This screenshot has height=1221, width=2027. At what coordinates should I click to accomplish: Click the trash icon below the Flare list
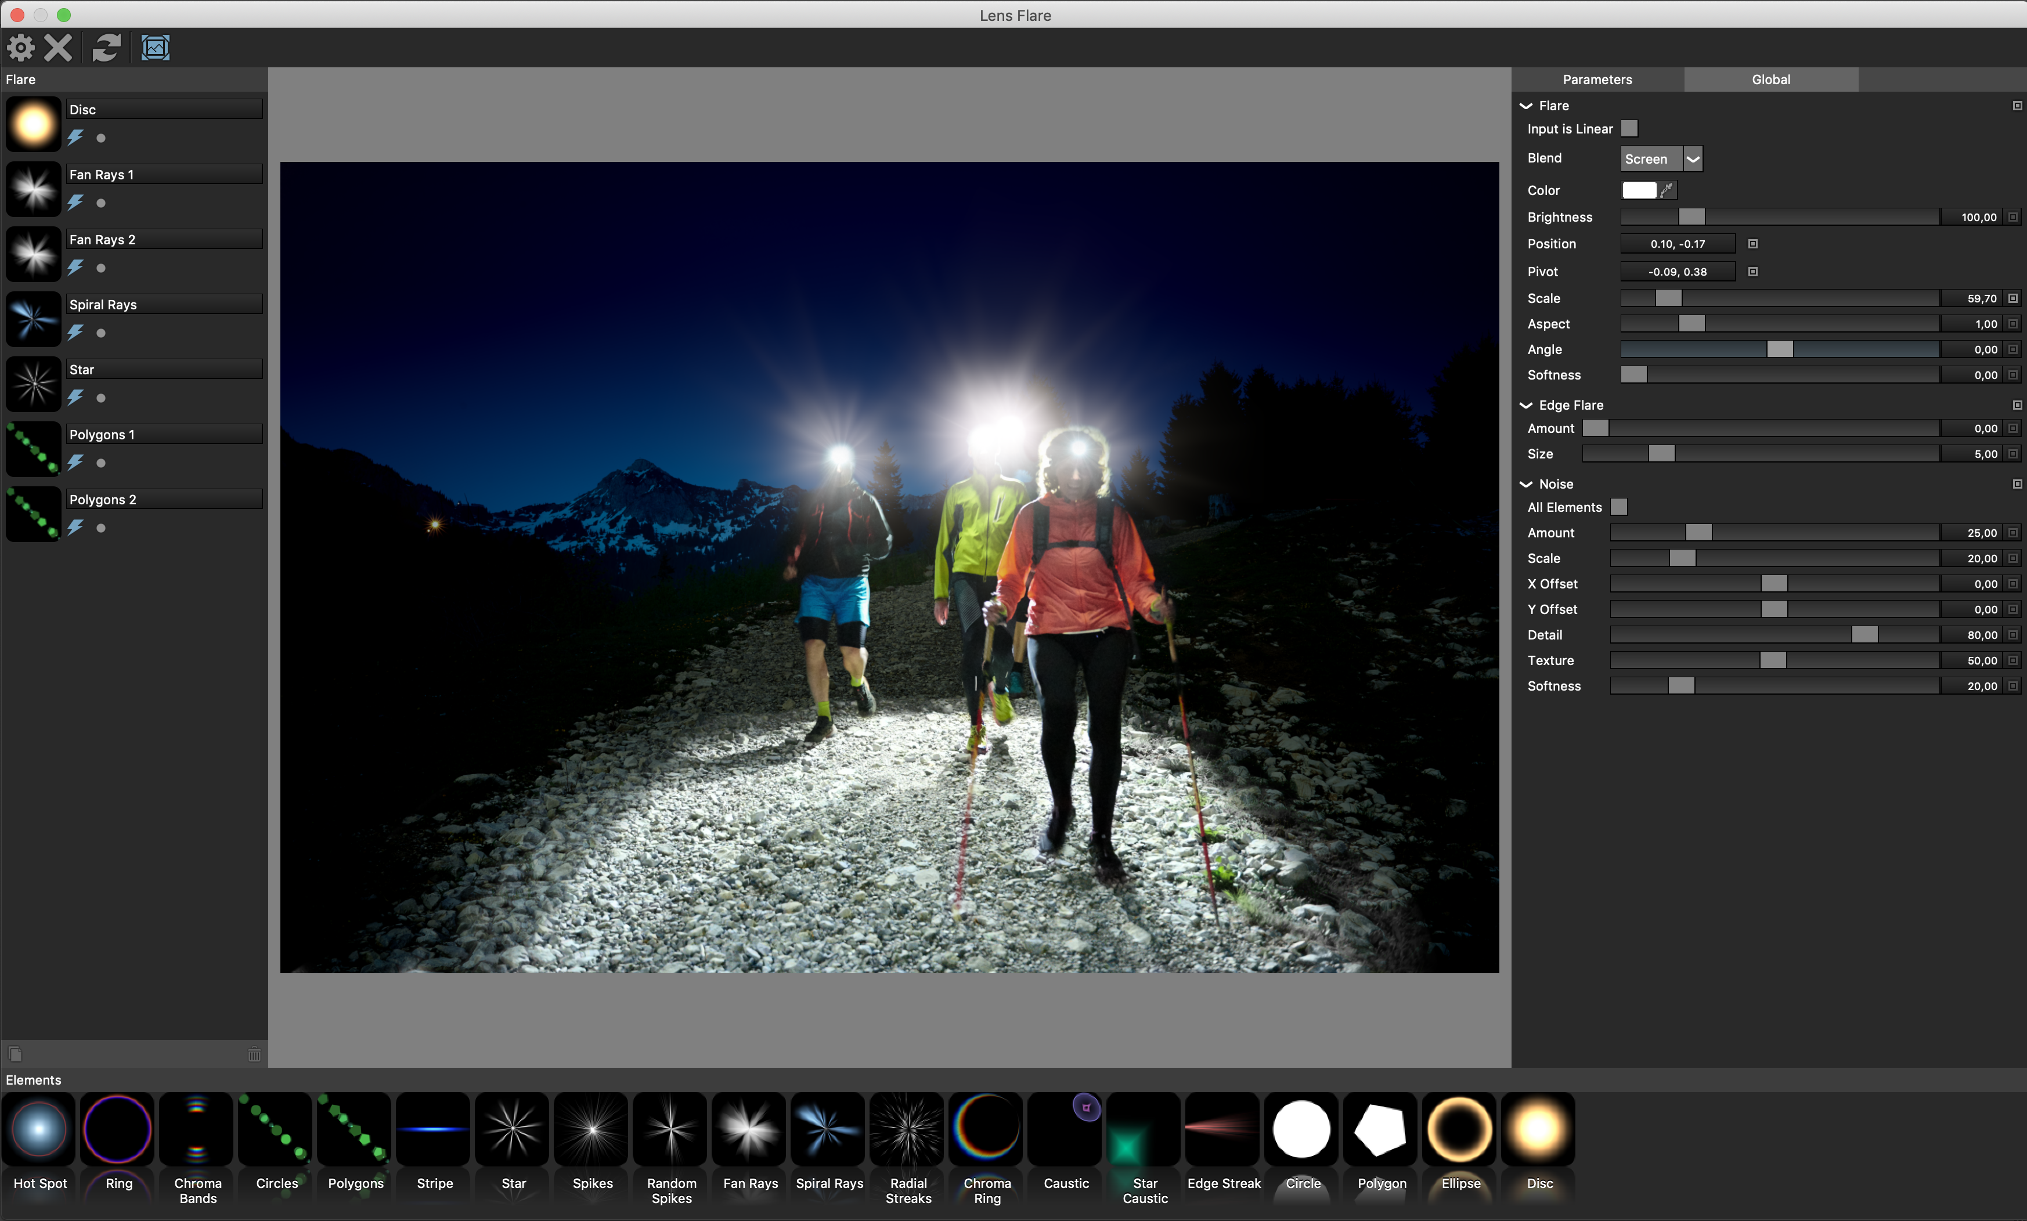(254, 1054)
